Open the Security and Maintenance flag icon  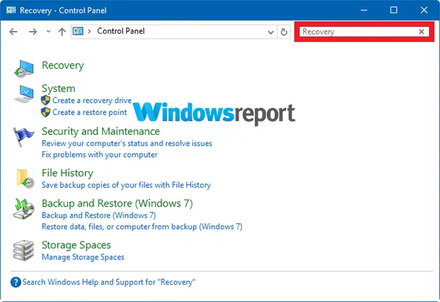tap(23, 137)
